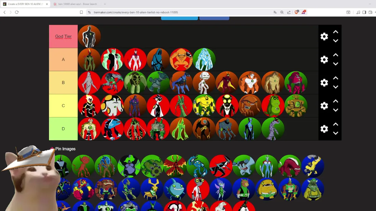The image size is (376, 211).
Task: Click the light-orange B tier label cell
Action: (63, 83)
